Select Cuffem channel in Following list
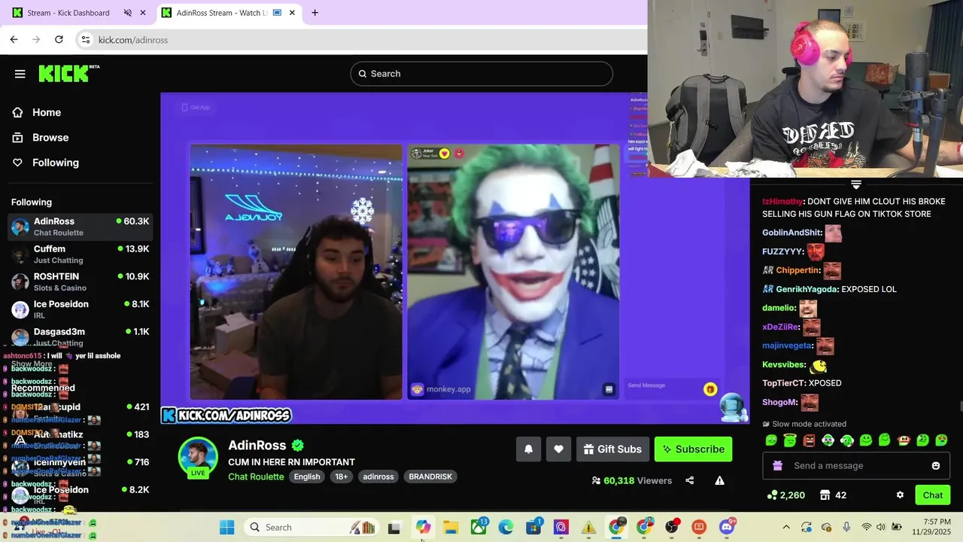963x542 pixels. (80, 254)
